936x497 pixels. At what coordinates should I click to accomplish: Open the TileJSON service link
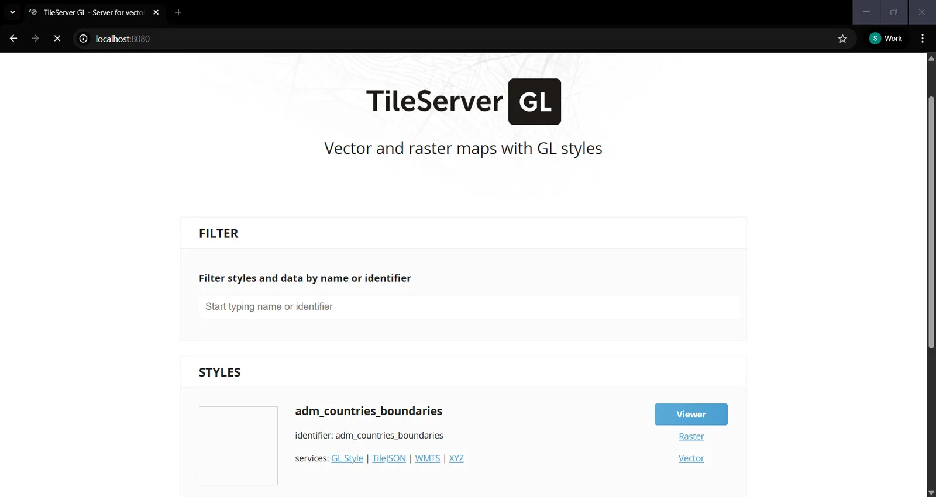pos(389,458)
